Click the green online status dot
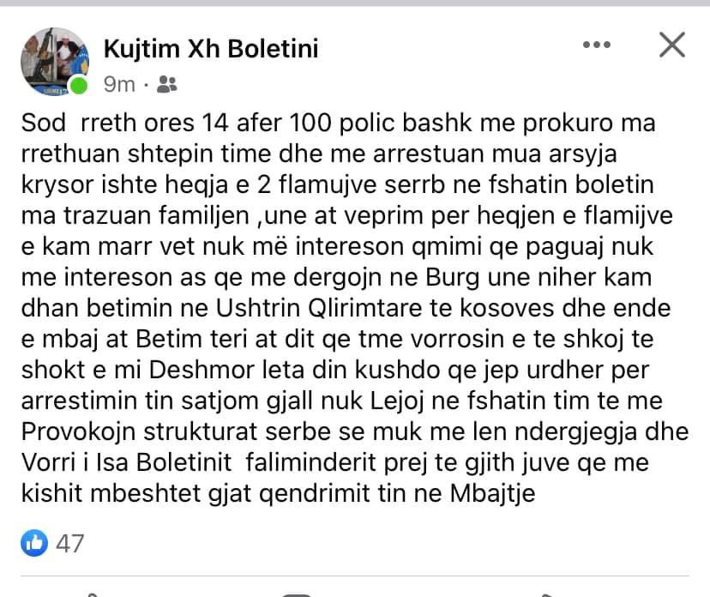710x597 pixels. 79,86
